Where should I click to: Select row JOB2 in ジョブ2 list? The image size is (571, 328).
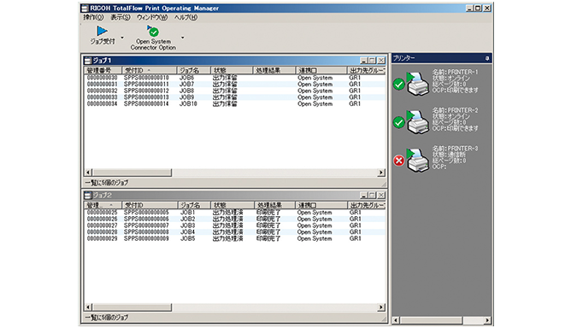click(x=234, y=220)
